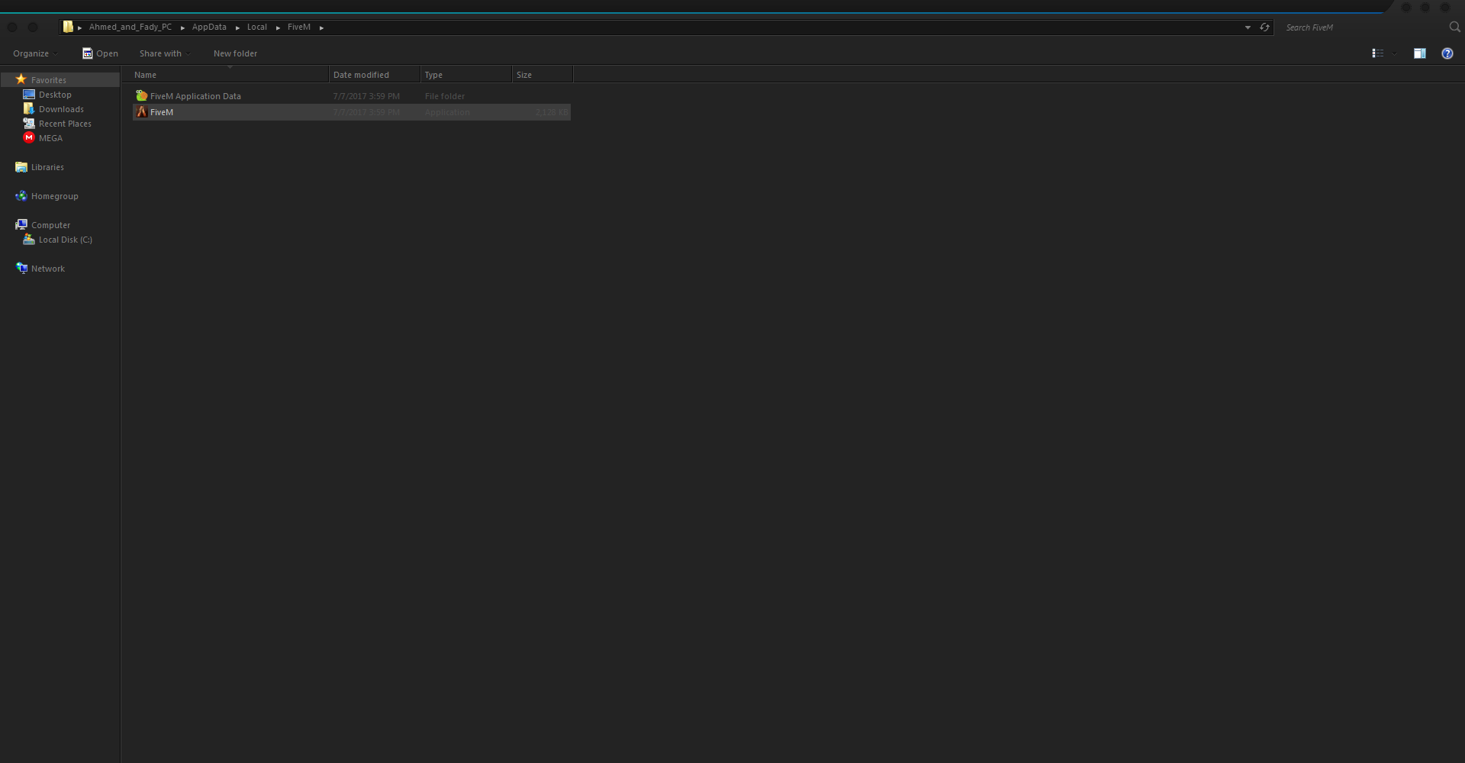Click the Favorites star icon

[21, 79]
